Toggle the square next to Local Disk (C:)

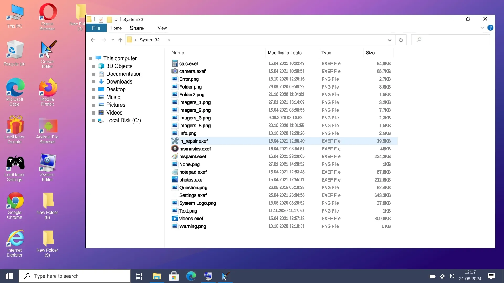(x=93, y=121)
